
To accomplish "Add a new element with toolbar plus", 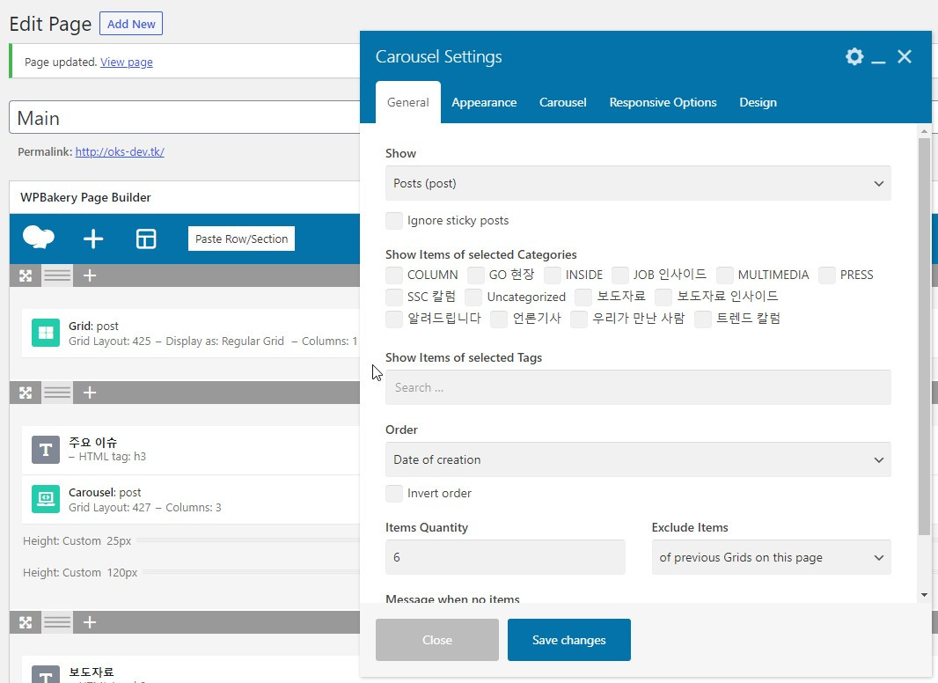I will 92,239.
